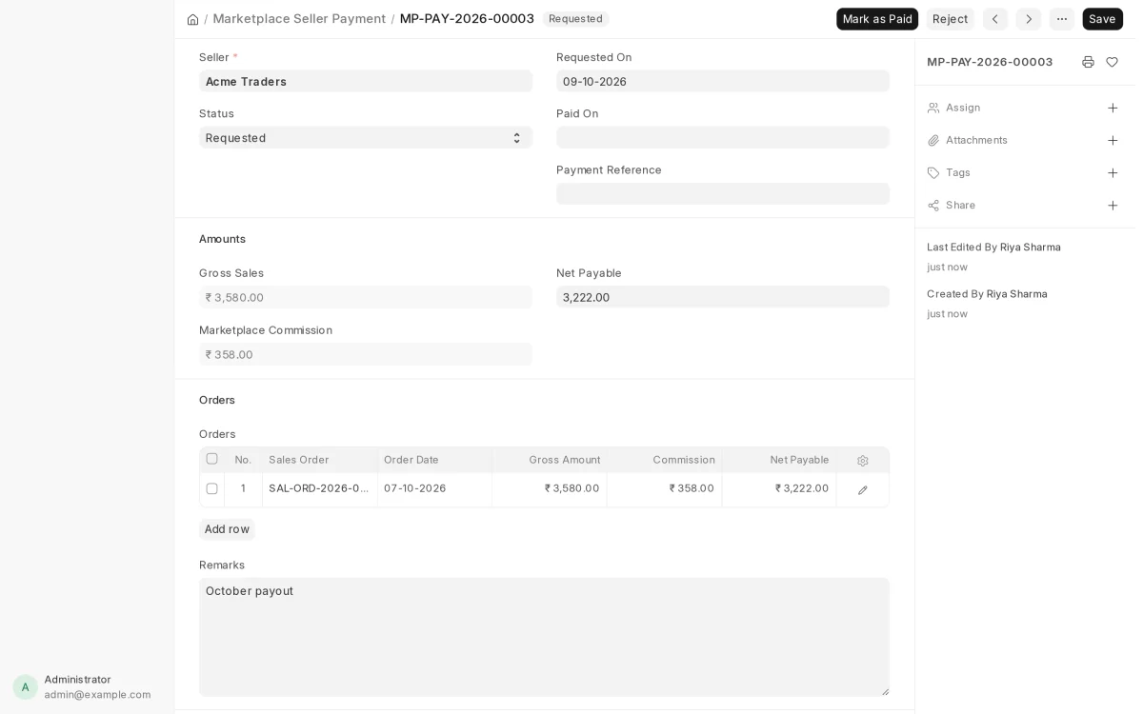Click the Attachments sidebar label
Viewport: 1143px width, 714px height.
(976, 140)
